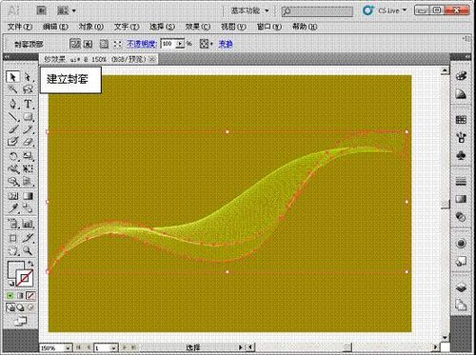Select the Slice tool
The image size is (476, 355).
click(28, 238)
